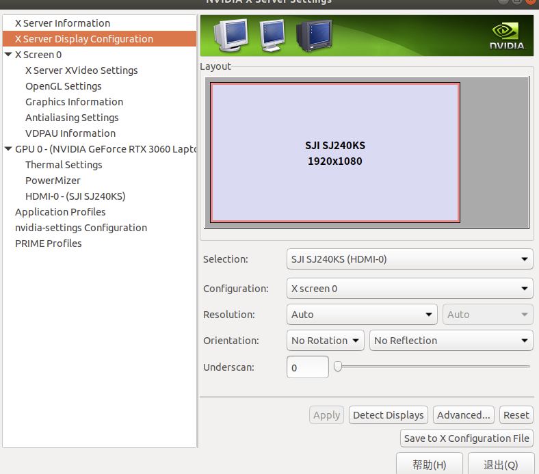Open PowerMizer page
539x474 pixels.
53,181
